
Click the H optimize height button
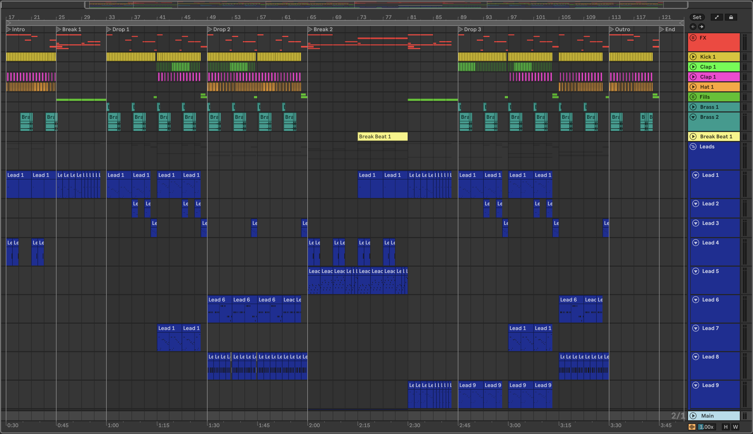coord(726,427)
